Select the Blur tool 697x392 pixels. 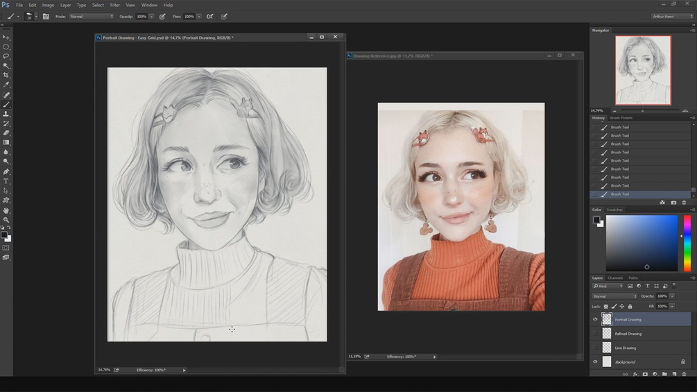[6, 152]
